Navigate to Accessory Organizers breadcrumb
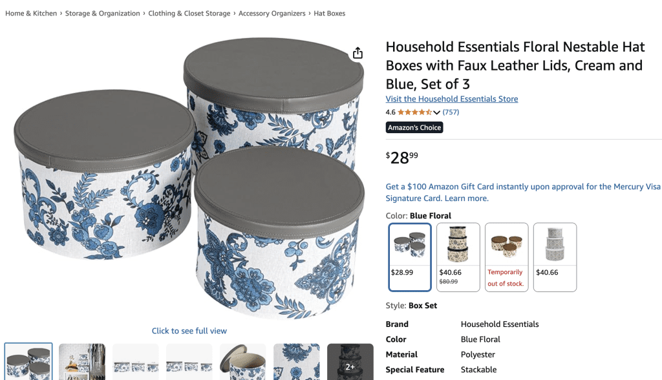The image size is (662, 380). (x=272, y=14)
